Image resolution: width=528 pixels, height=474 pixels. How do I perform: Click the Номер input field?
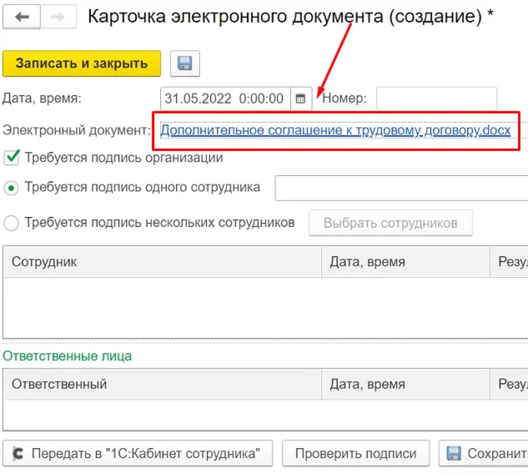pyautogui.click(x=436, y=98)
